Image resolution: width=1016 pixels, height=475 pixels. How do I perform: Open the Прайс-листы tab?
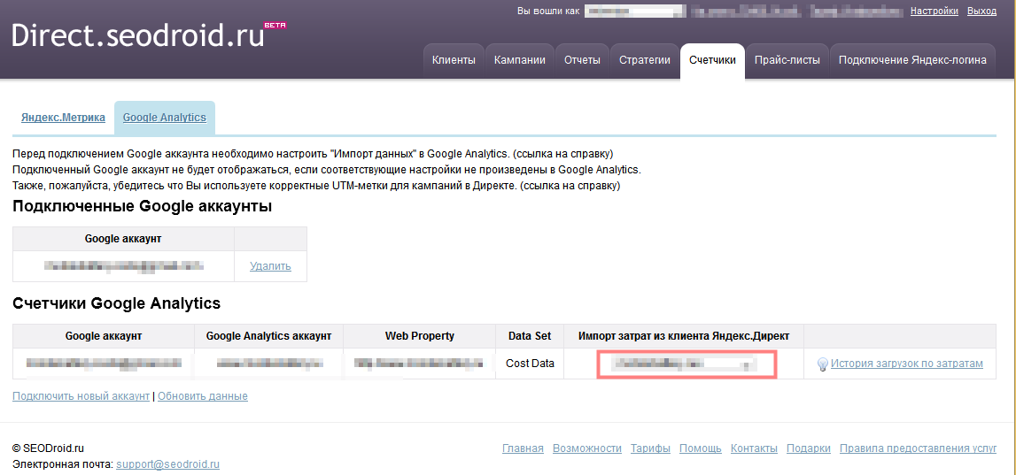point(787,60)
